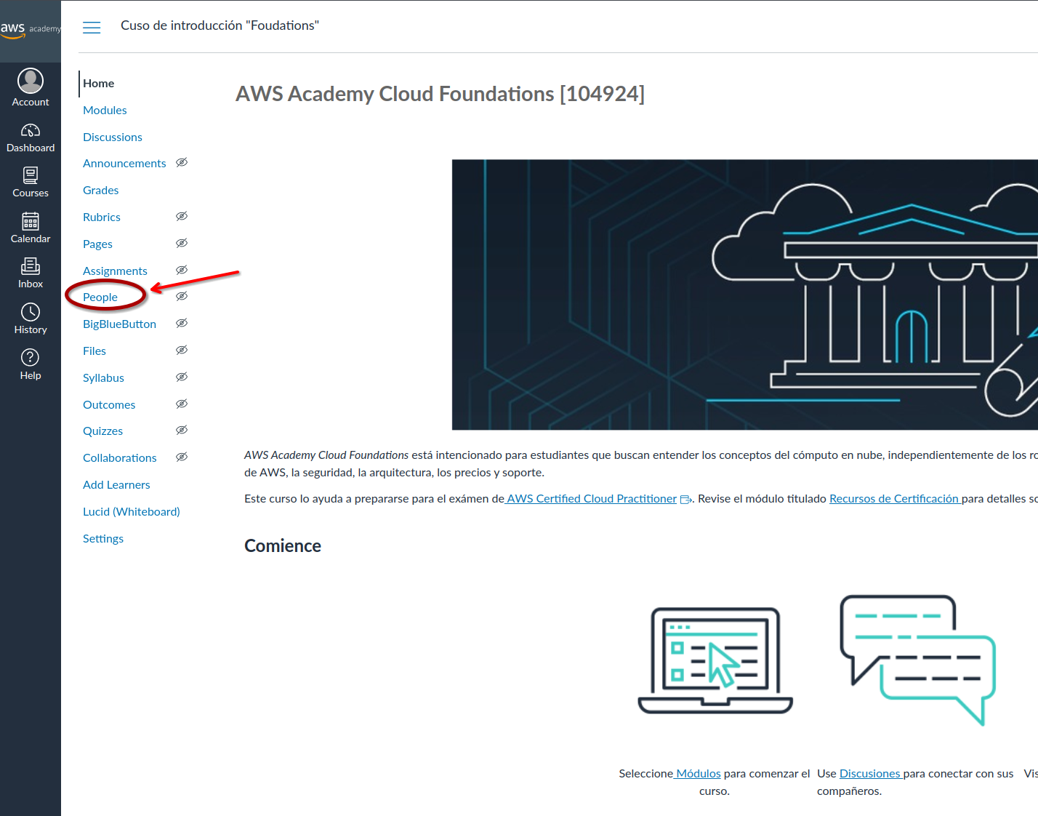Open the Calendar icon
1038x816 pixels.
(31, 221)
